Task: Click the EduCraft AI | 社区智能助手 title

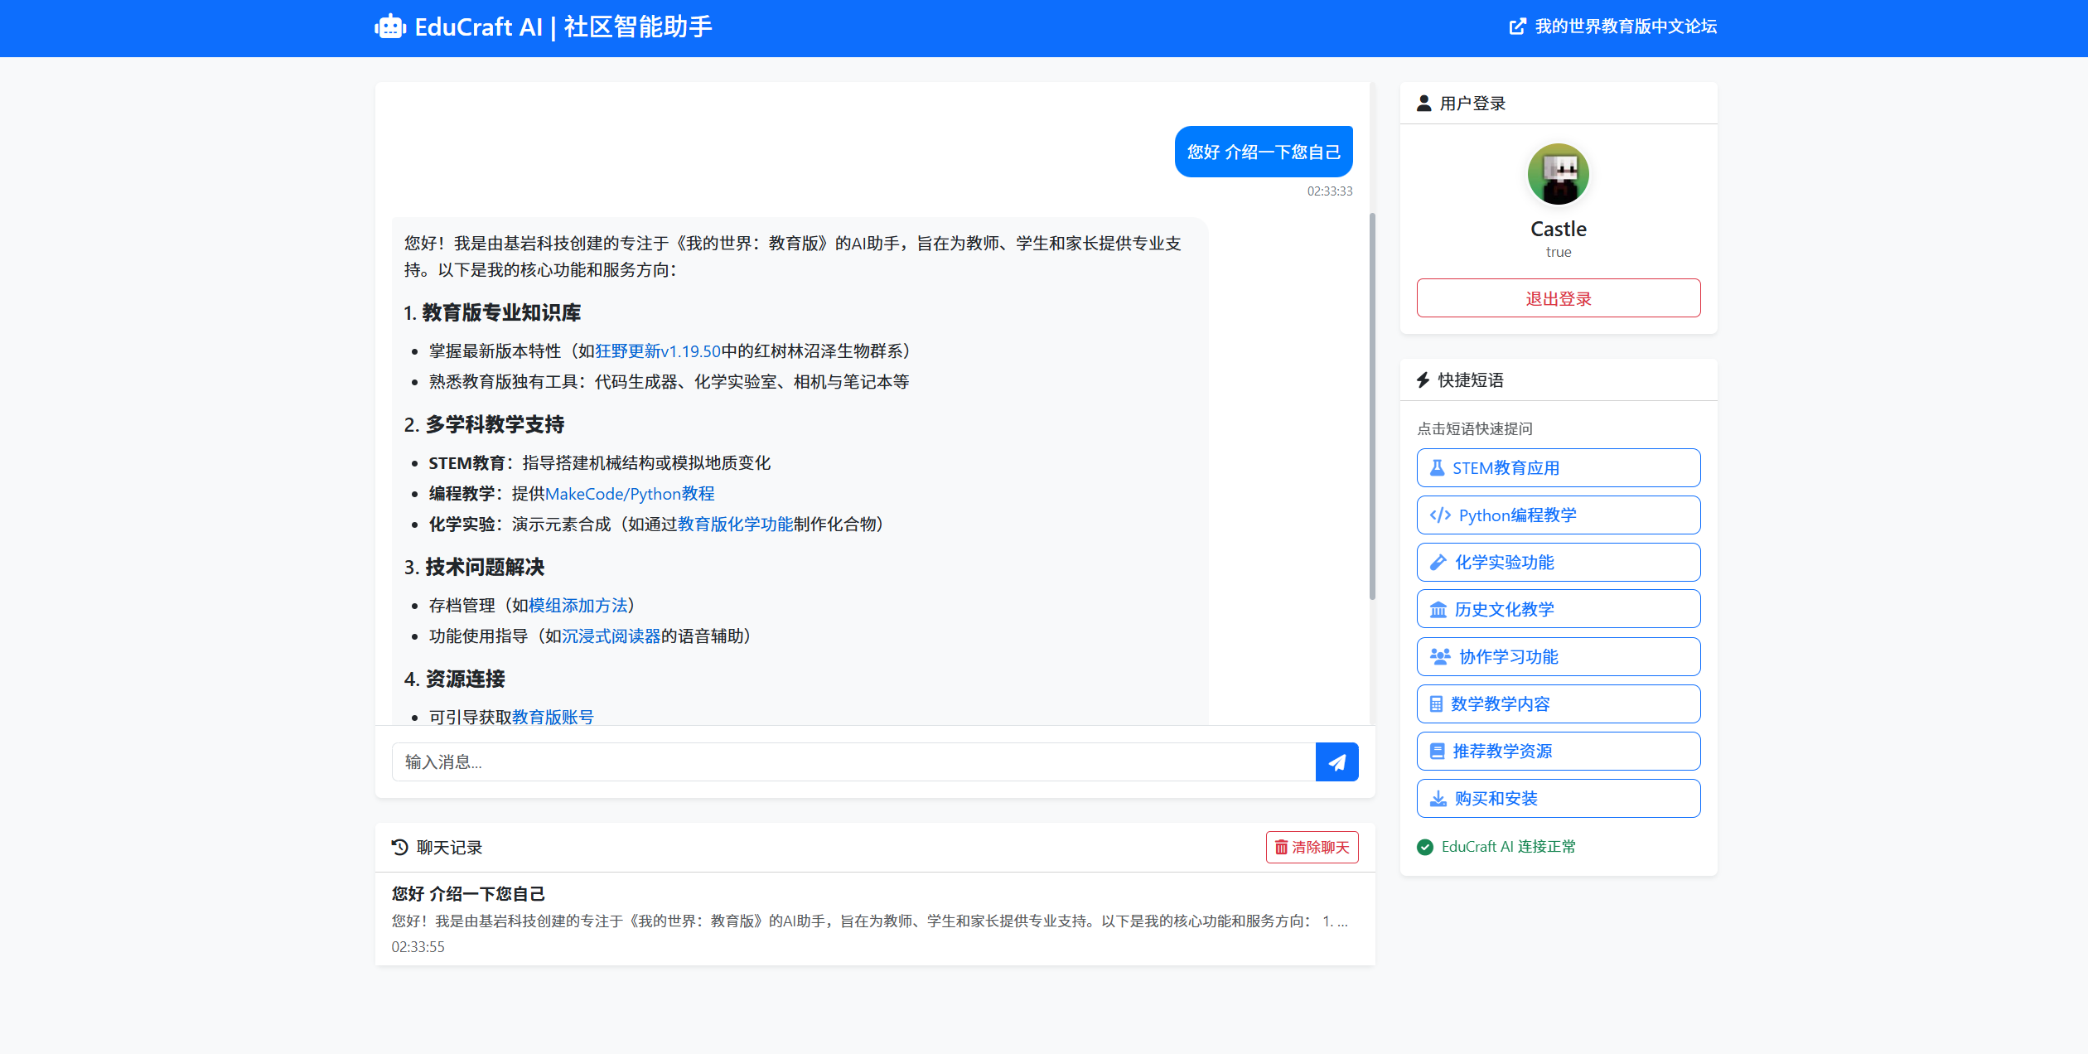Action: [563, 27]
